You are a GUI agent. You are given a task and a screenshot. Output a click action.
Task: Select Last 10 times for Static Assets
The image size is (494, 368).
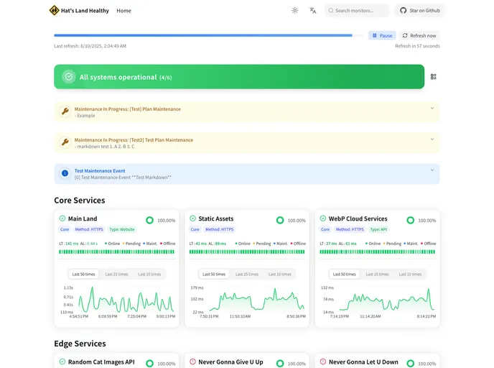(x=280, y=274)
